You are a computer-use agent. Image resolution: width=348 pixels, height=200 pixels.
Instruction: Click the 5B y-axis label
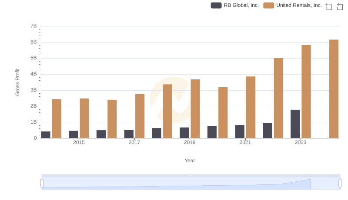click(x=33, y=58)
